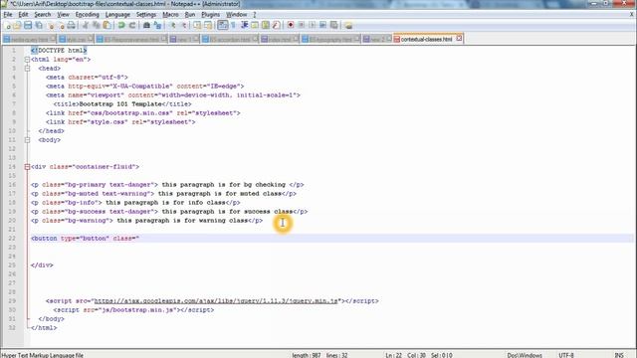637x358 pixels.
Task: Toggle the indent guide toolbar icon
Action: point(245,25)
